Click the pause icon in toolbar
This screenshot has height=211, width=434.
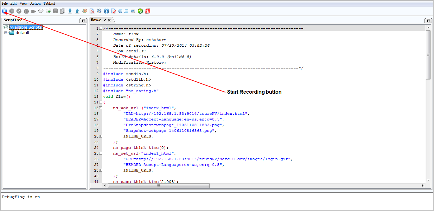pyautogui.click(x=26, y=11)
